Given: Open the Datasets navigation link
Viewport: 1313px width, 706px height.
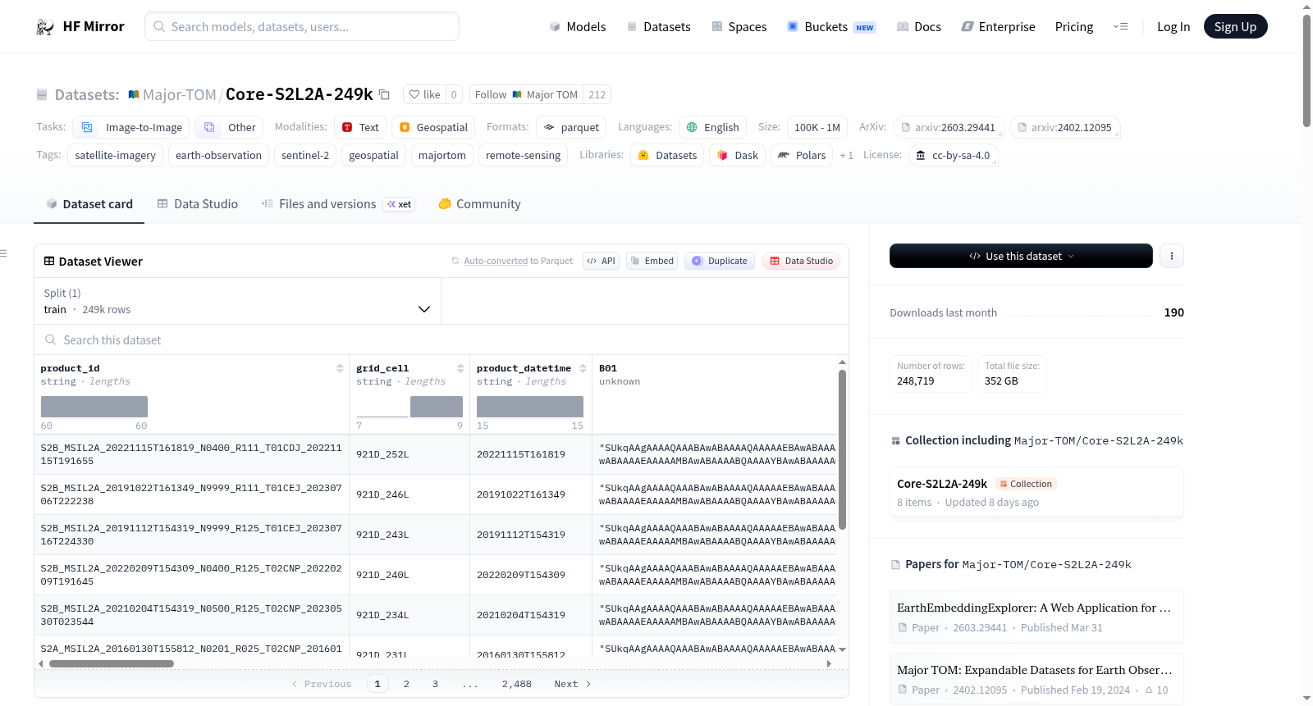Looking at the screenshot, I should point(658,27).
